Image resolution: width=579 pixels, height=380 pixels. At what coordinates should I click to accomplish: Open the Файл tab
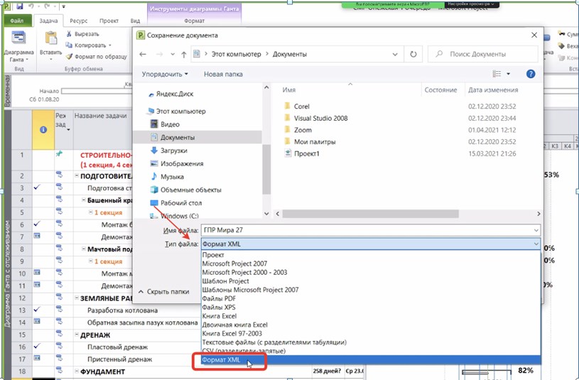[x=16, y=21]
